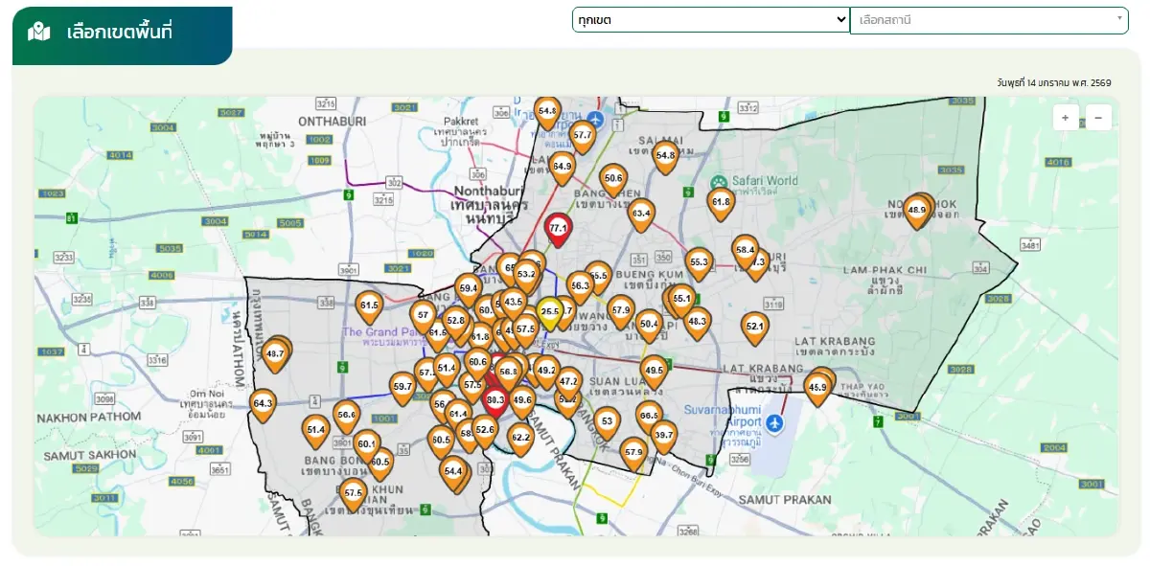
Task: Select the 61.5 marker west of city
Action: pos(369,306)
